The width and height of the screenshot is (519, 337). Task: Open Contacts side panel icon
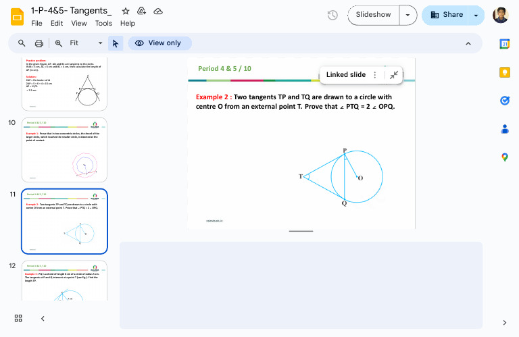point(504,129)
